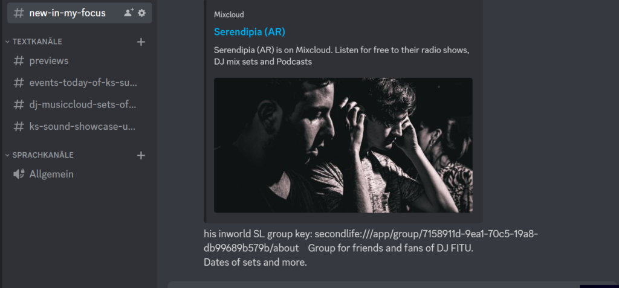Click the hash icon of the previews channel

(x=19, y=61)
